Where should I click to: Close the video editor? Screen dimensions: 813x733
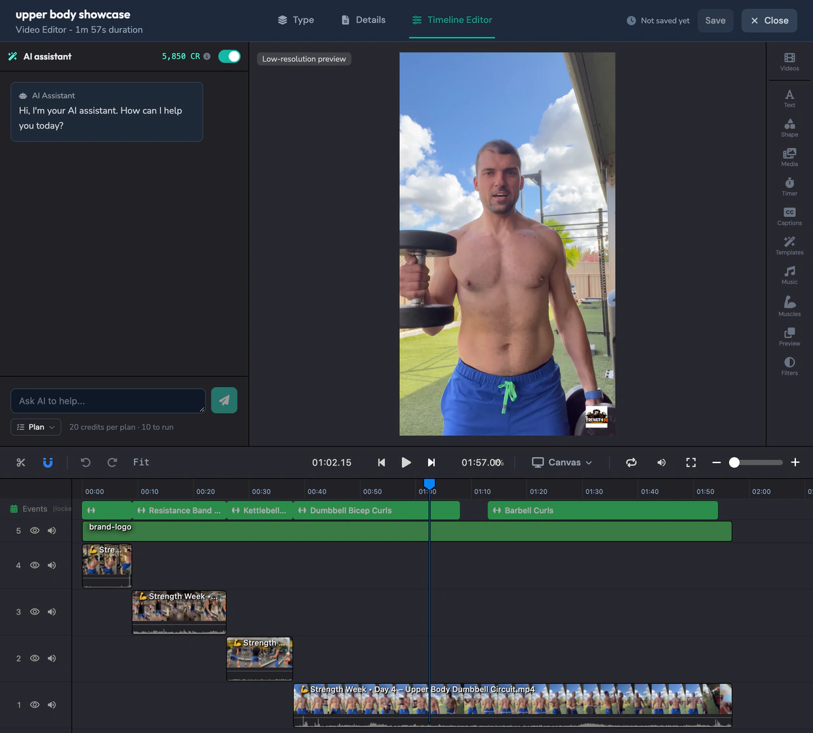point(770,20)
